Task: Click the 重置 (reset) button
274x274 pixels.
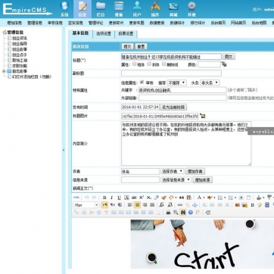Action: point(141,46)
